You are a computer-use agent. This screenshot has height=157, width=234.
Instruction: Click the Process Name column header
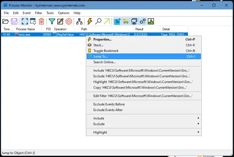coord(26,29)
